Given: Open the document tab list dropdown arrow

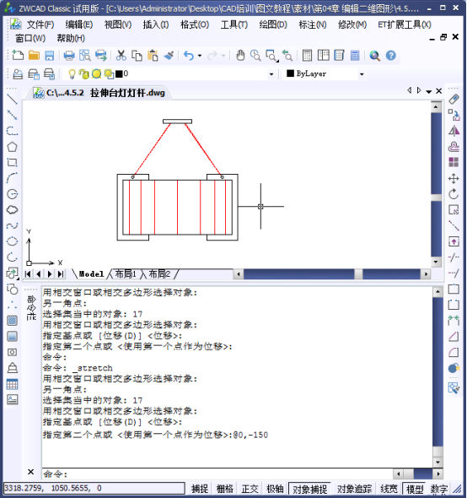Looking at the screenshot, I should click(x=428, y=91).
